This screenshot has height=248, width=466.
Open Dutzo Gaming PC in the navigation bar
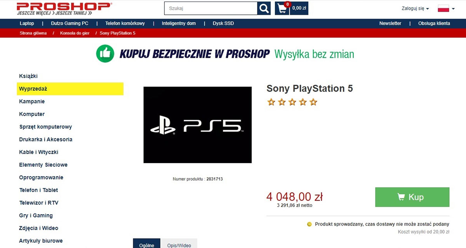click(x=70, y=23)
